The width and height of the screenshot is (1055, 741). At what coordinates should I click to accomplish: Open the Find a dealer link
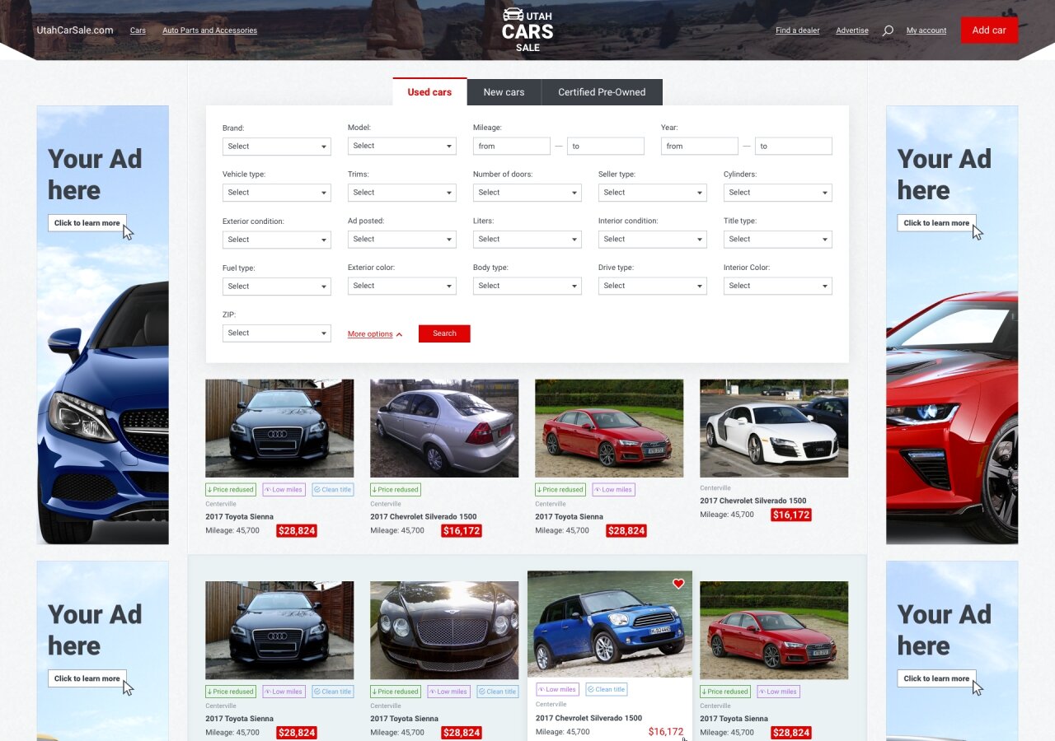[798, 30]
